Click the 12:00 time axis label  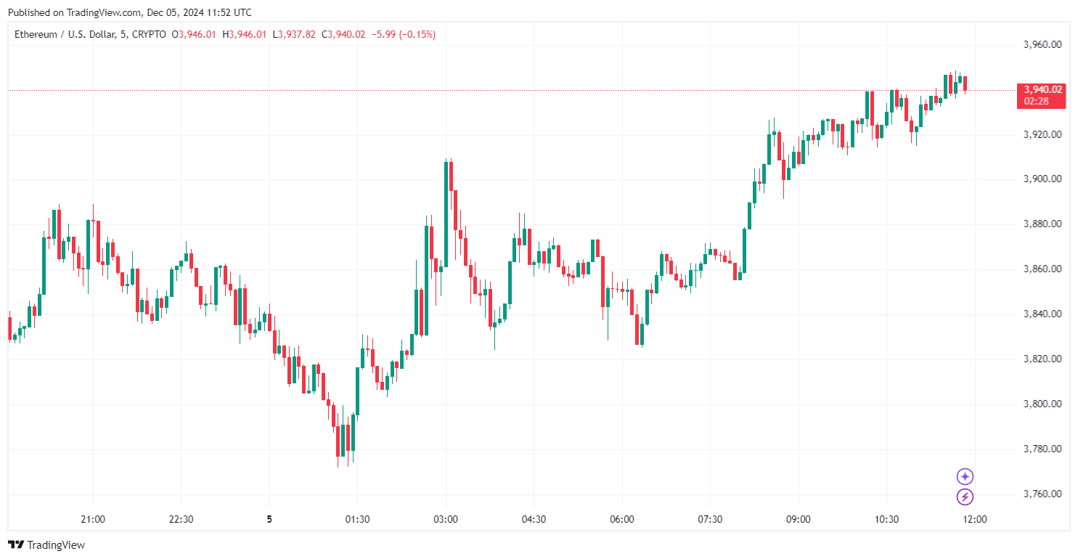point(974,519)
